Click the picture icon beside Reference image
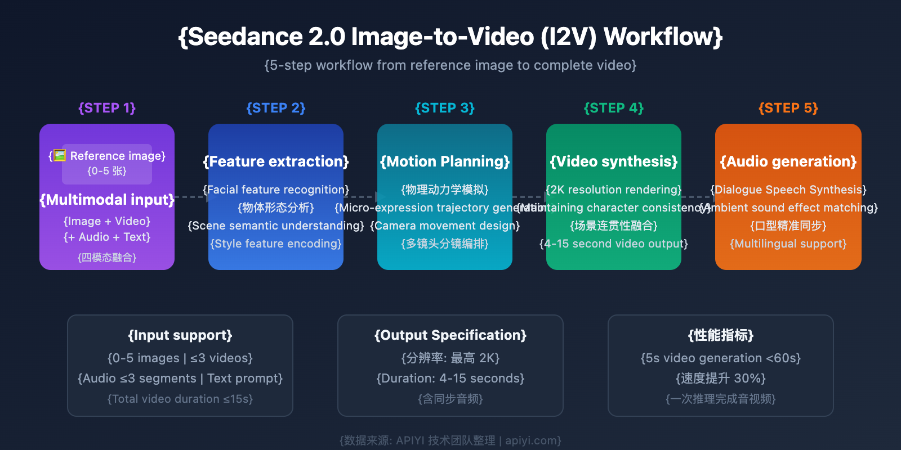This screenshot has width=901, height=450. (x=60, y=156)
